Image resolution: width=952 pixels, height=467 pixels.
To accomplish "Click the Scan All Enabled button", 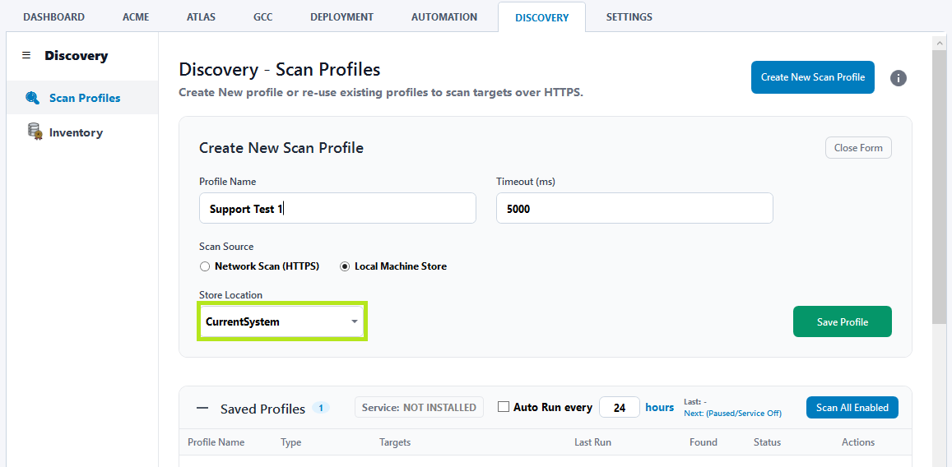I will tap(852, 408).
